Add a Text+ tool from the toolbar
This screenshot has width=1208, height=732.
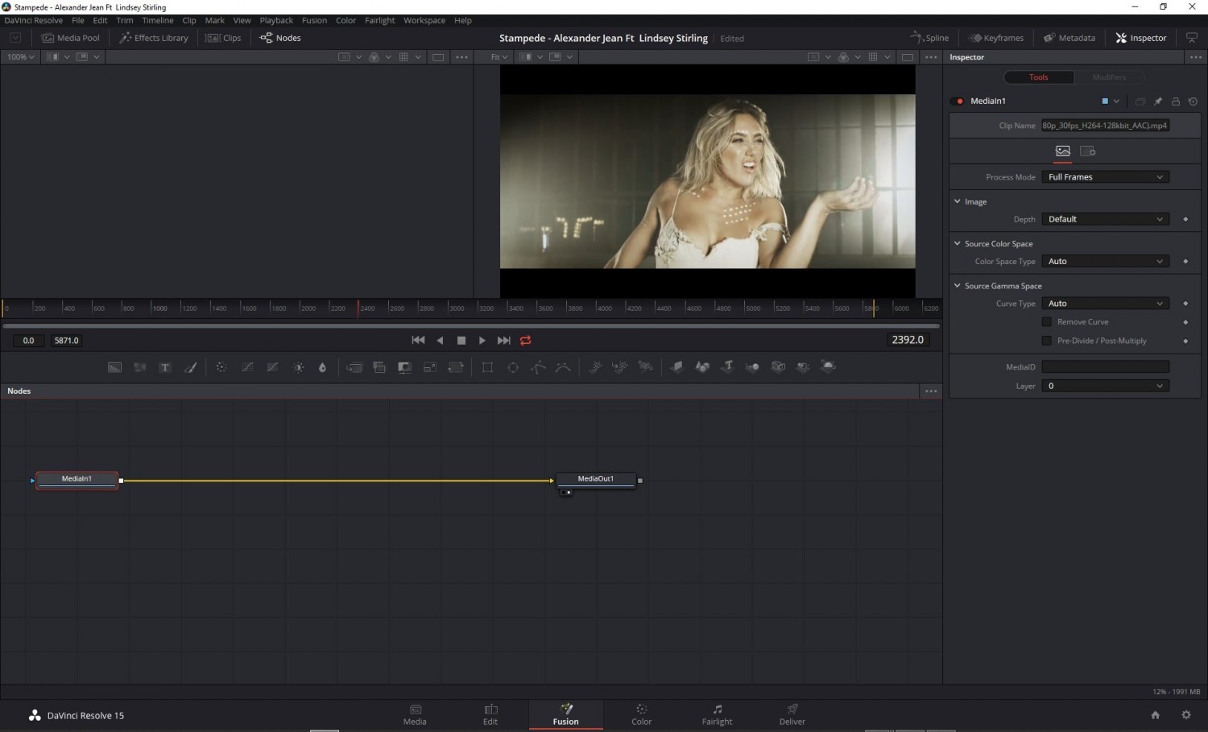pos(165,367)
